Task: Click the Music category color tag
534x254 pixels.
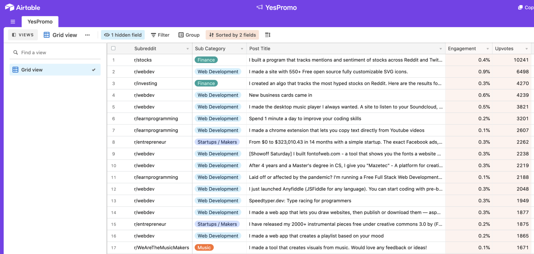Action: click(x=204, y=247)
